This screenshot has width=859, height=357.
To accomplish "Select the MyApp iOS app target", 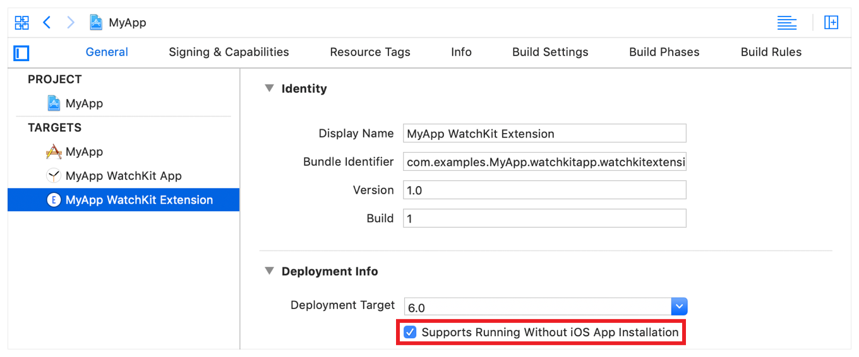I will (83, 152).
